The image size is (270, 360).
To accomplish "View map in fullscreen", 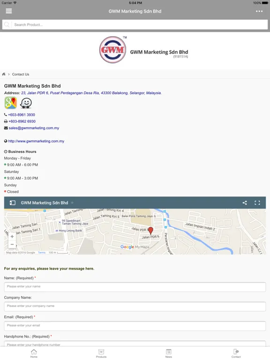I will point(257,202).
